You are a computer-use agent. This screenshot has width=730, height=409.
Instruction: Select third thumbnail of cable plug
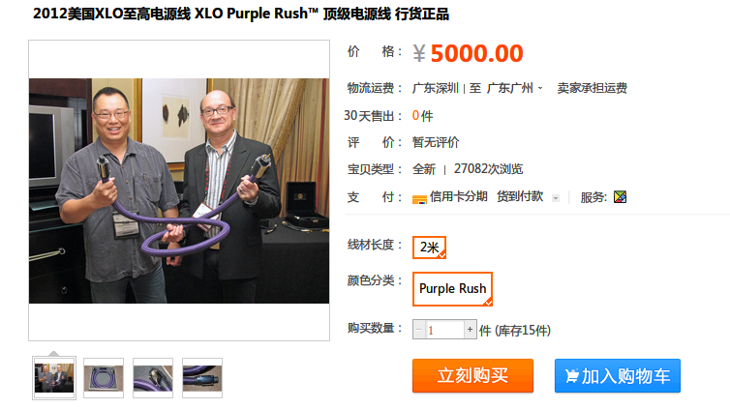pos(153,378)
